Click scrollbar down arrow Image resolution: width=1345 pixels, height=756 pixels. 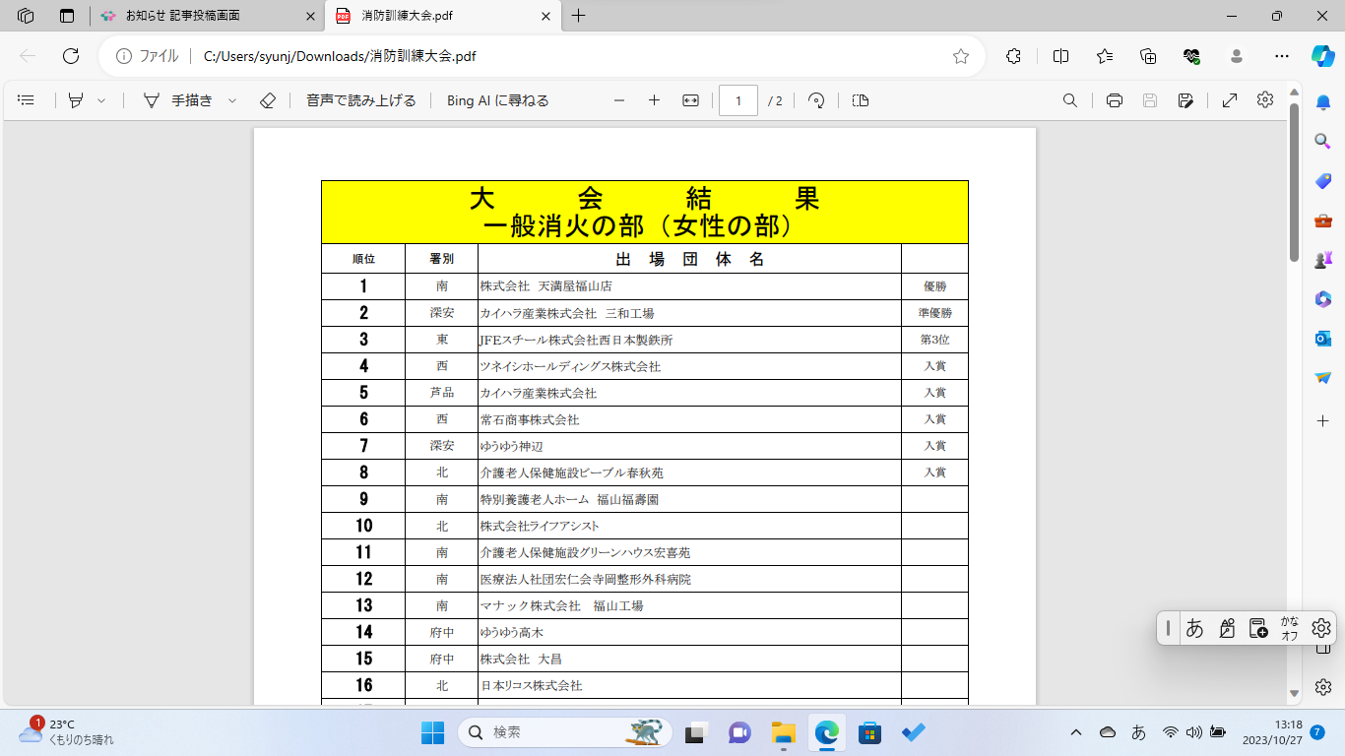tap(1294, 694)
